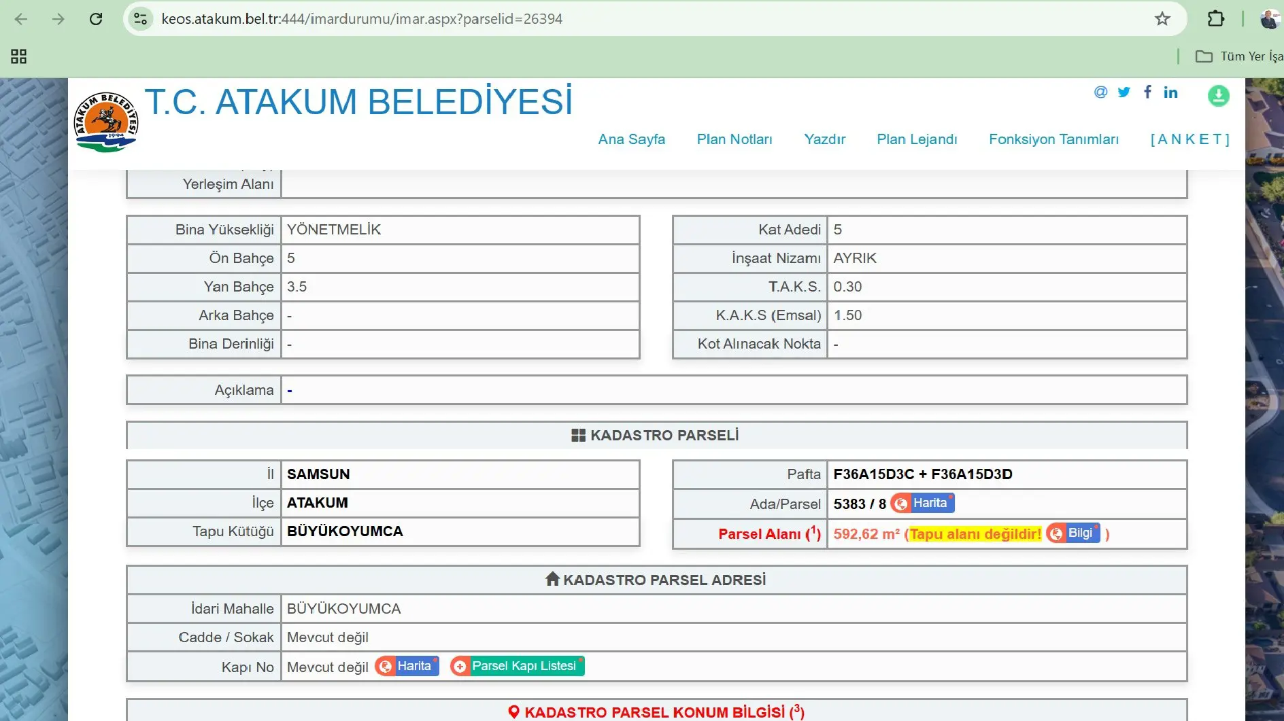Reload the page with refresh icon
Screen dimensions: 1284x721
[x=96, y=19]
